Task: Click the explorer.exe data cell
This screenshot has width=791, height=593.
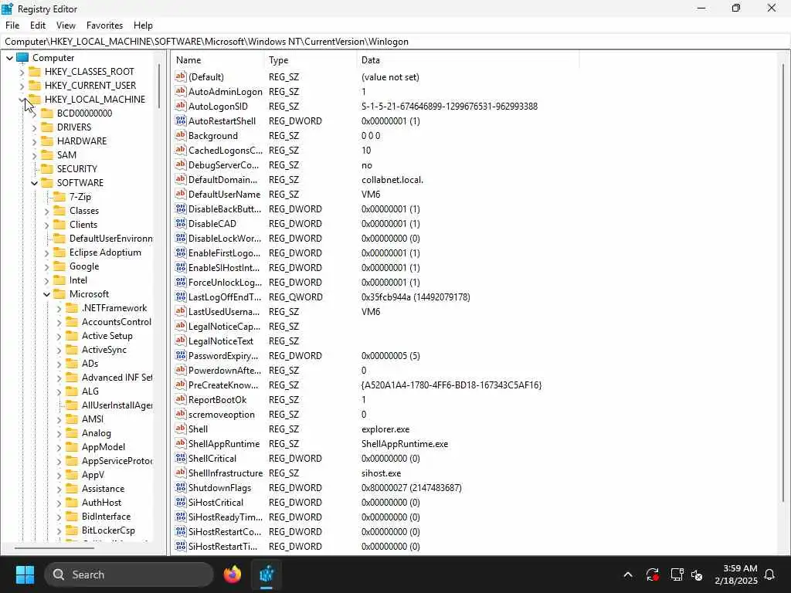Action: point(385,429)
